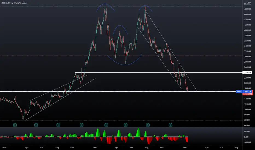The image size is (255, 150).
Task: Click the 60.00 price axis label
Action: [x=247, y=120]
